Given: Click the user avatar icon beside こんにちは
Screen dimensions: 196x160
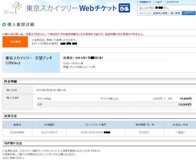Looking at the screenshot, I should click(141, 8).
